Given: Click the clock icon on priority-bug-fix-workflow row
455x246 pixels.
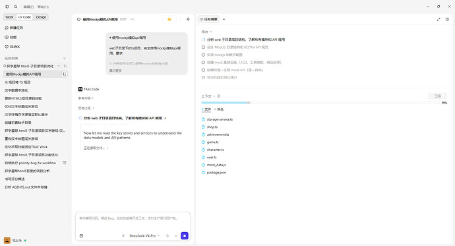Looking at the screenshot, I should (x=65, y=163).
